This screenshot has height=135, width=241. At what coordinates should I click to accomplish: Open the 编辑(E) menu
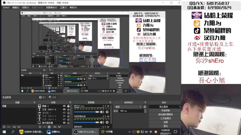16,7
